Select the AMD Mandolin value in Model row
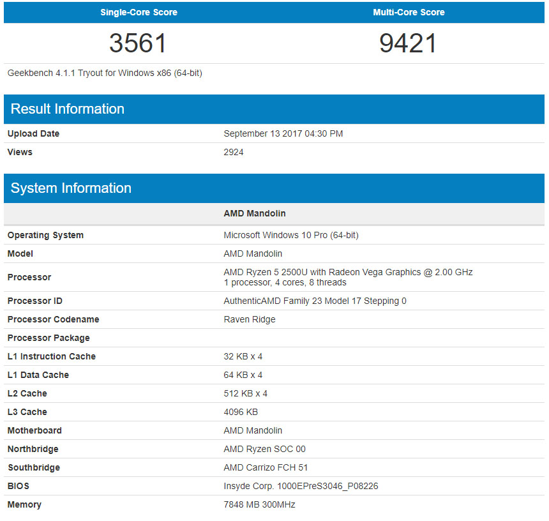The width and height of the screenshot is (549, 521). [x=253, y=253]
